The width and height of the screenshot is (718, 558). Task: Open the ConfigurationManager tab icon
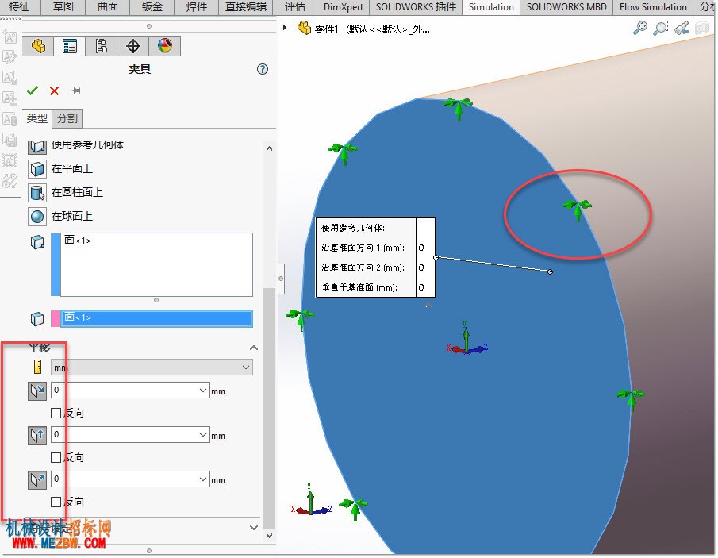coord(102,46)
